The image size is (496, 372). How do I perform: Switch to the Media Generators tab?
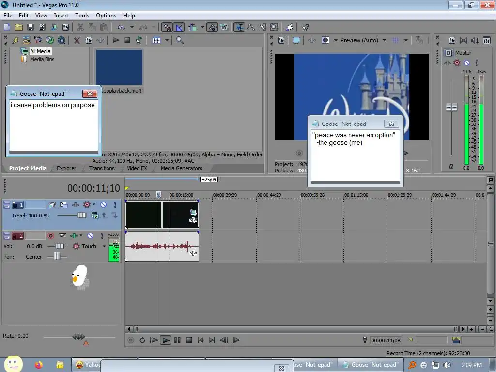181,168
